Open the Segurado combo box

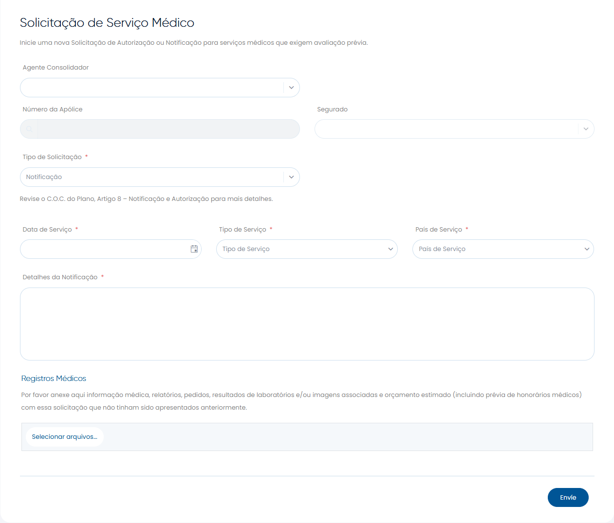click(446, 129)
